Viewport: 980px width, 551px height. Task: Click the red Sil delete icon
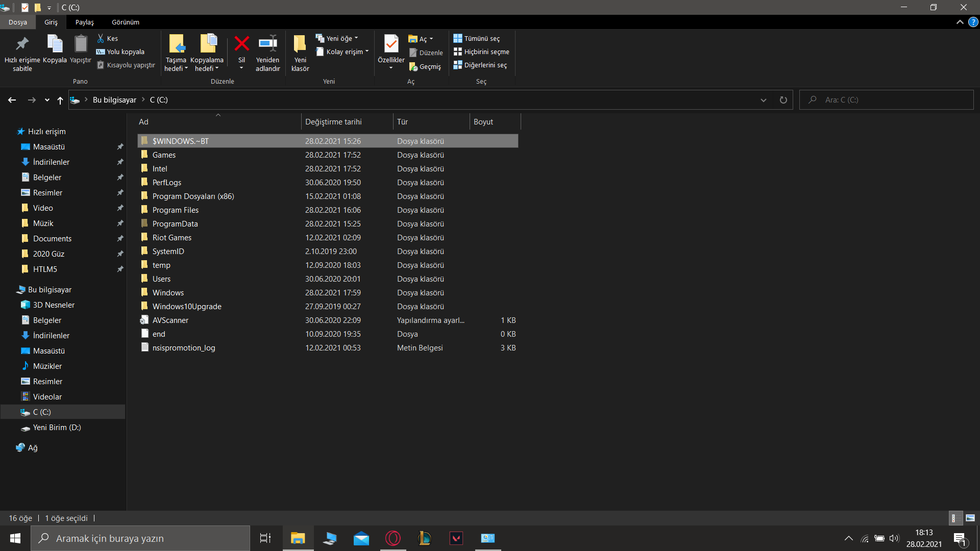241,44
